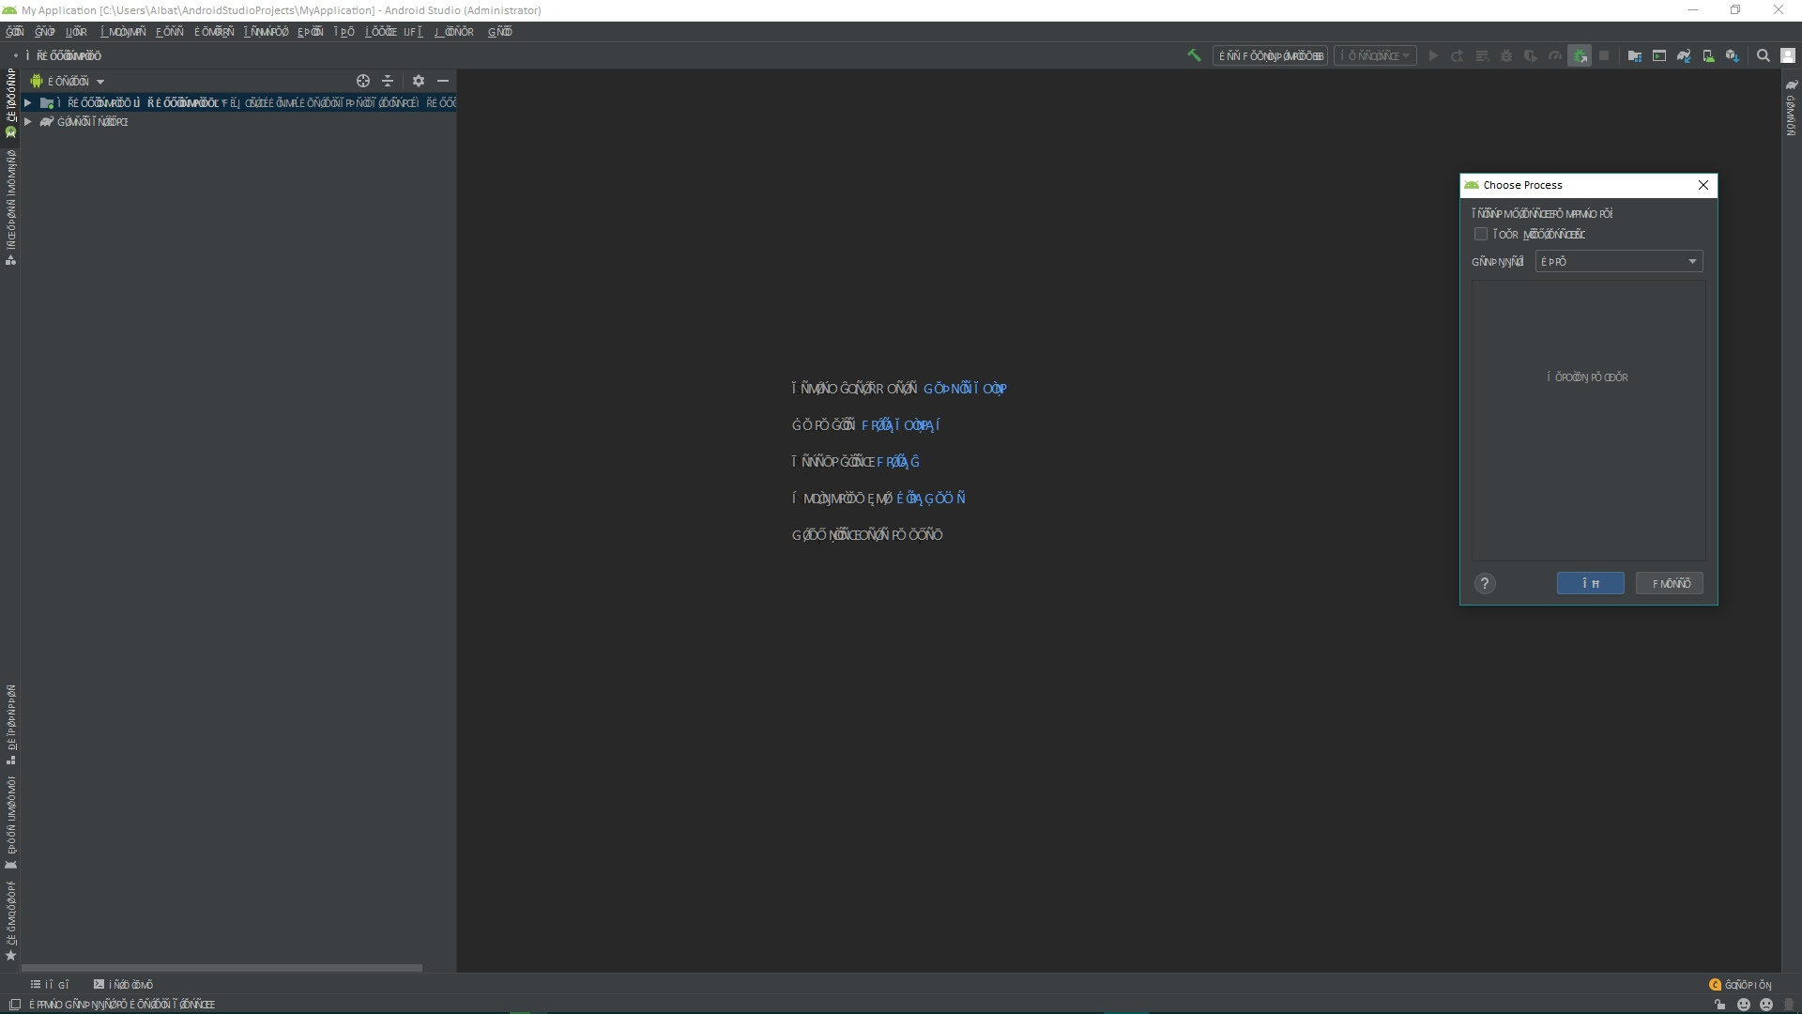
Task: Close the Choose Process dialog
Action: 1703,185
